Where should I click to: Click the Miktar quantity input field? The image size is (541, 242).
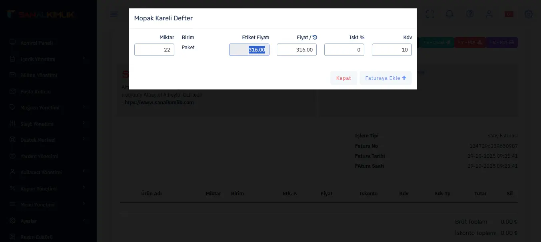coord(154,50)
